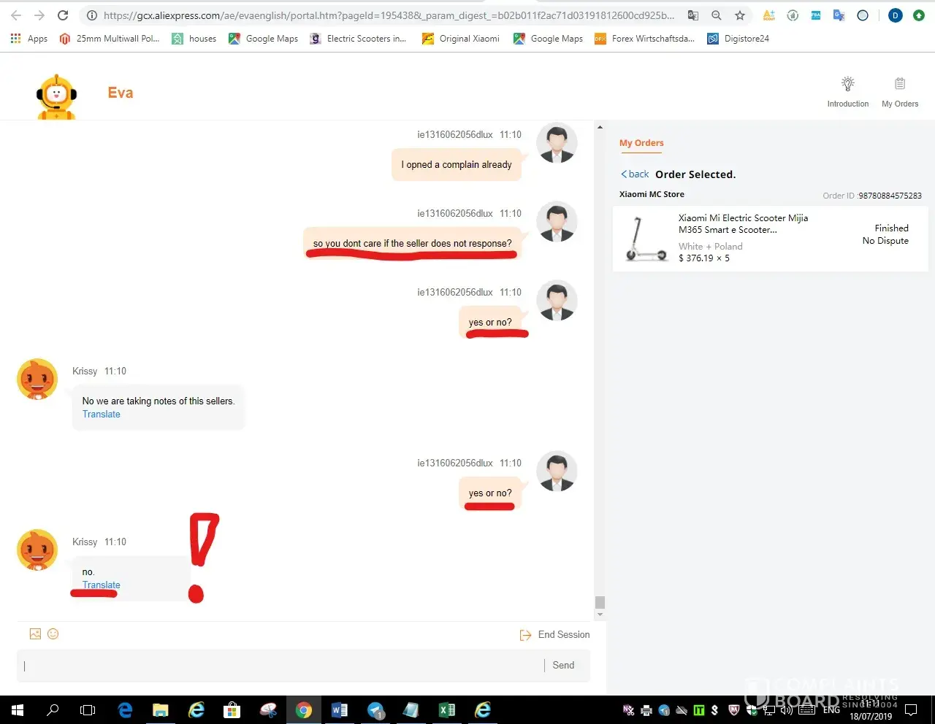End the chat session
935x724 pixels.
[555, 635]
